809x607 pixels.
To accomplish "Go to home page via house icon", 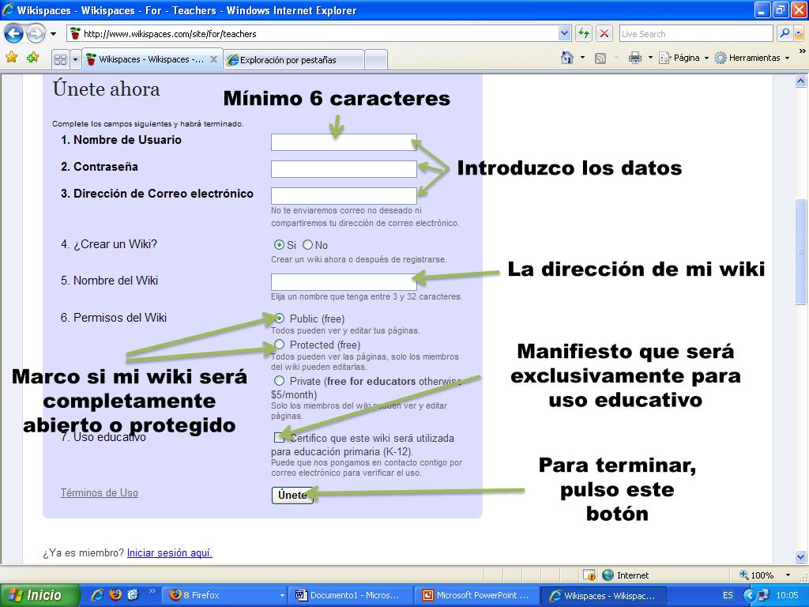I will 567,58.
